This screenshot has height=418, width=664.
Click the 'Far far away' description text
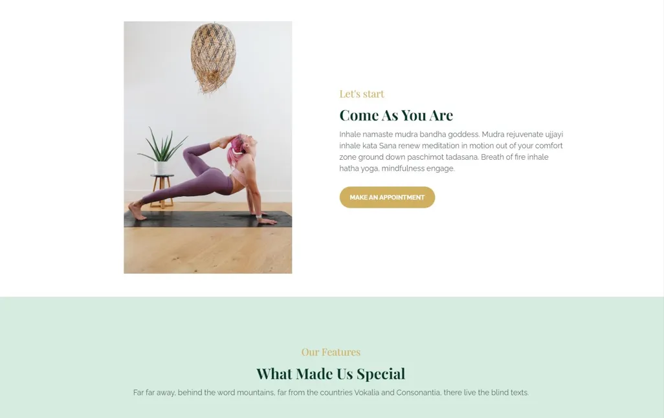tap(331, 393)
